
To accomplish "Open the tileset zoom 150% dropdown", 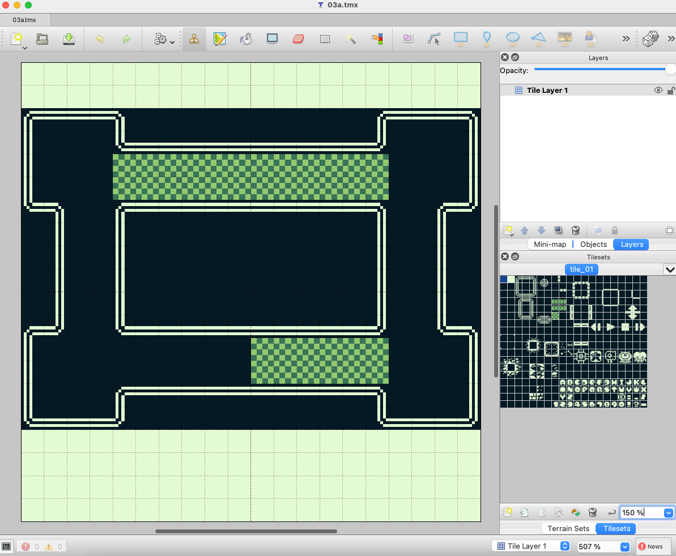I will (669, 512).
